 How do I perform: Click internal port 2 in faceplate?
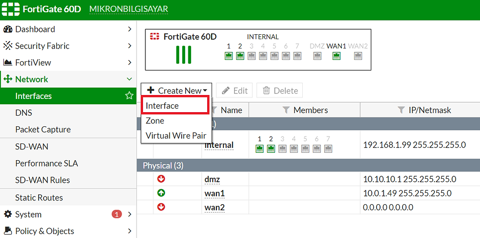(x=240, y=56)
